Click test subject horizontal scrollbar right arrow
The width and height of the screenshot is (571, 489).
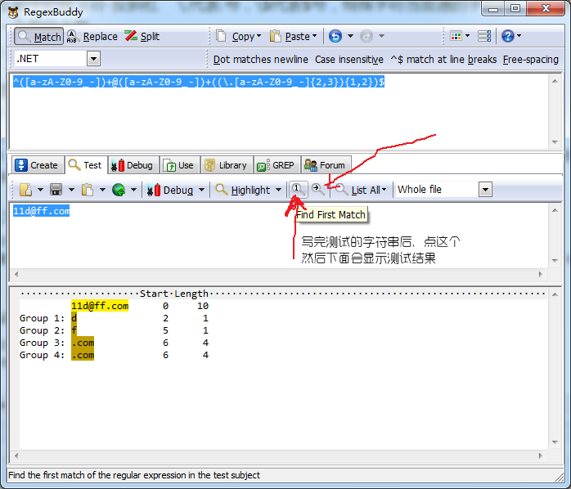pos(541,274)
